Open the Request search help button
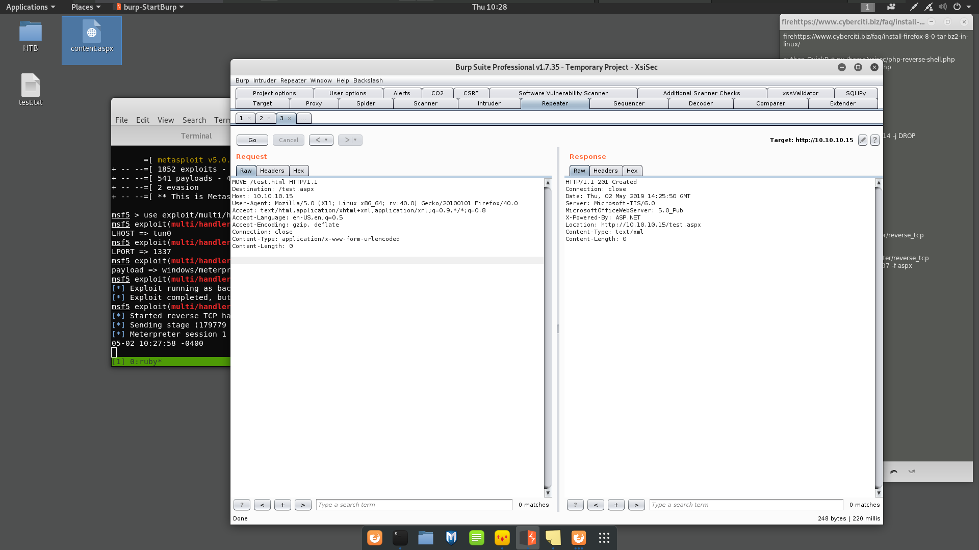The height and width of the screenshot is (550, 979). 242,505
